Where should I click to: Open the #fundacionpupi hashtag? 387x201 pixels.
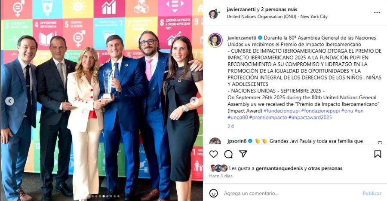[282, 111]
